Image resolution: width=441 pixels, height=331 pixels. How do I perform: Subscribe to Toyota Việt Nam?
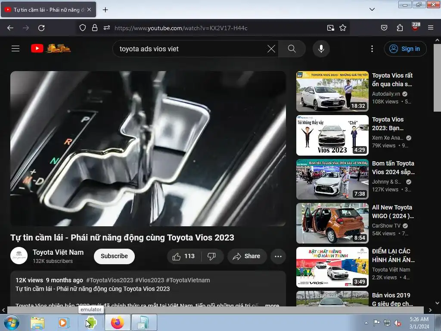coord(114,256)
